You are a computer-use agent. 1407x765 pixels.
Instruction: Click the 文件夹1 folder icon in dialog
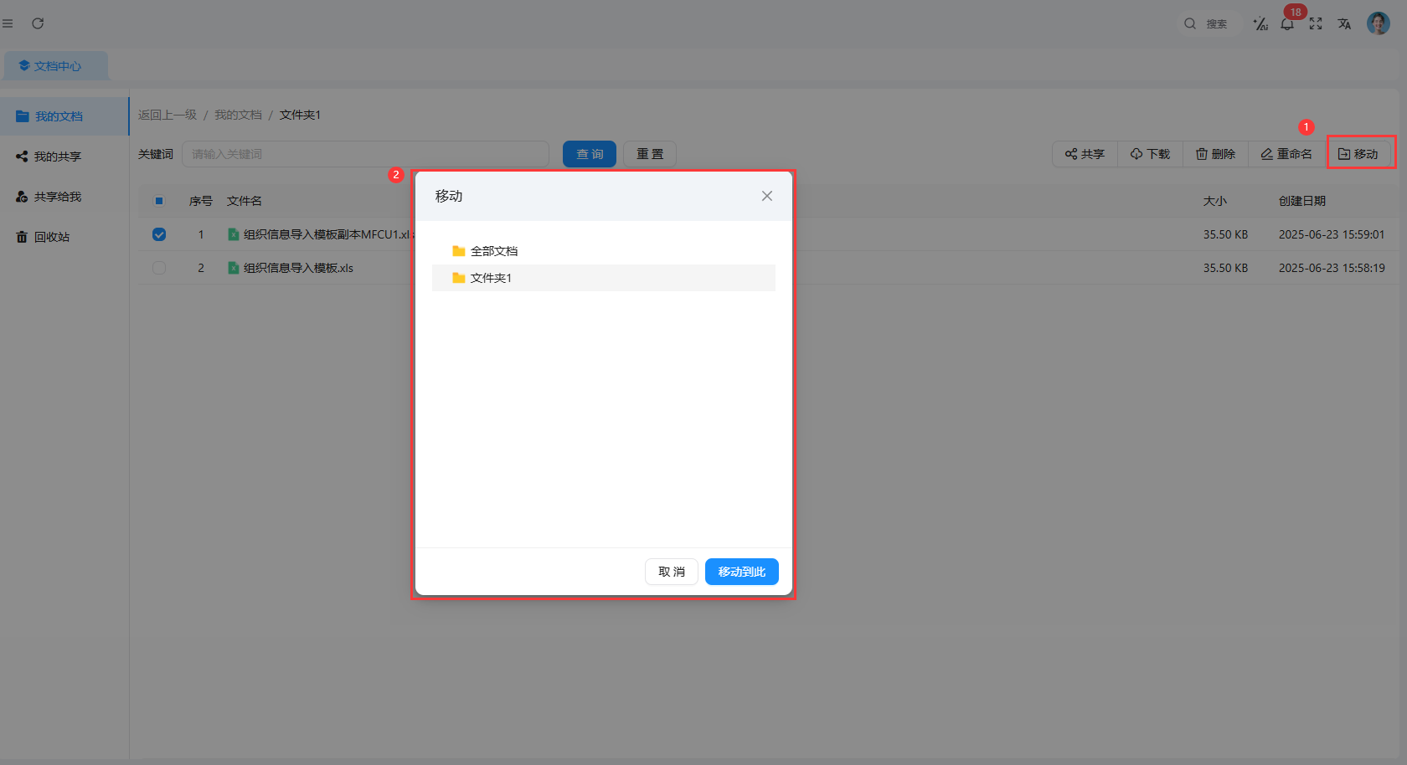pos(459,278)
